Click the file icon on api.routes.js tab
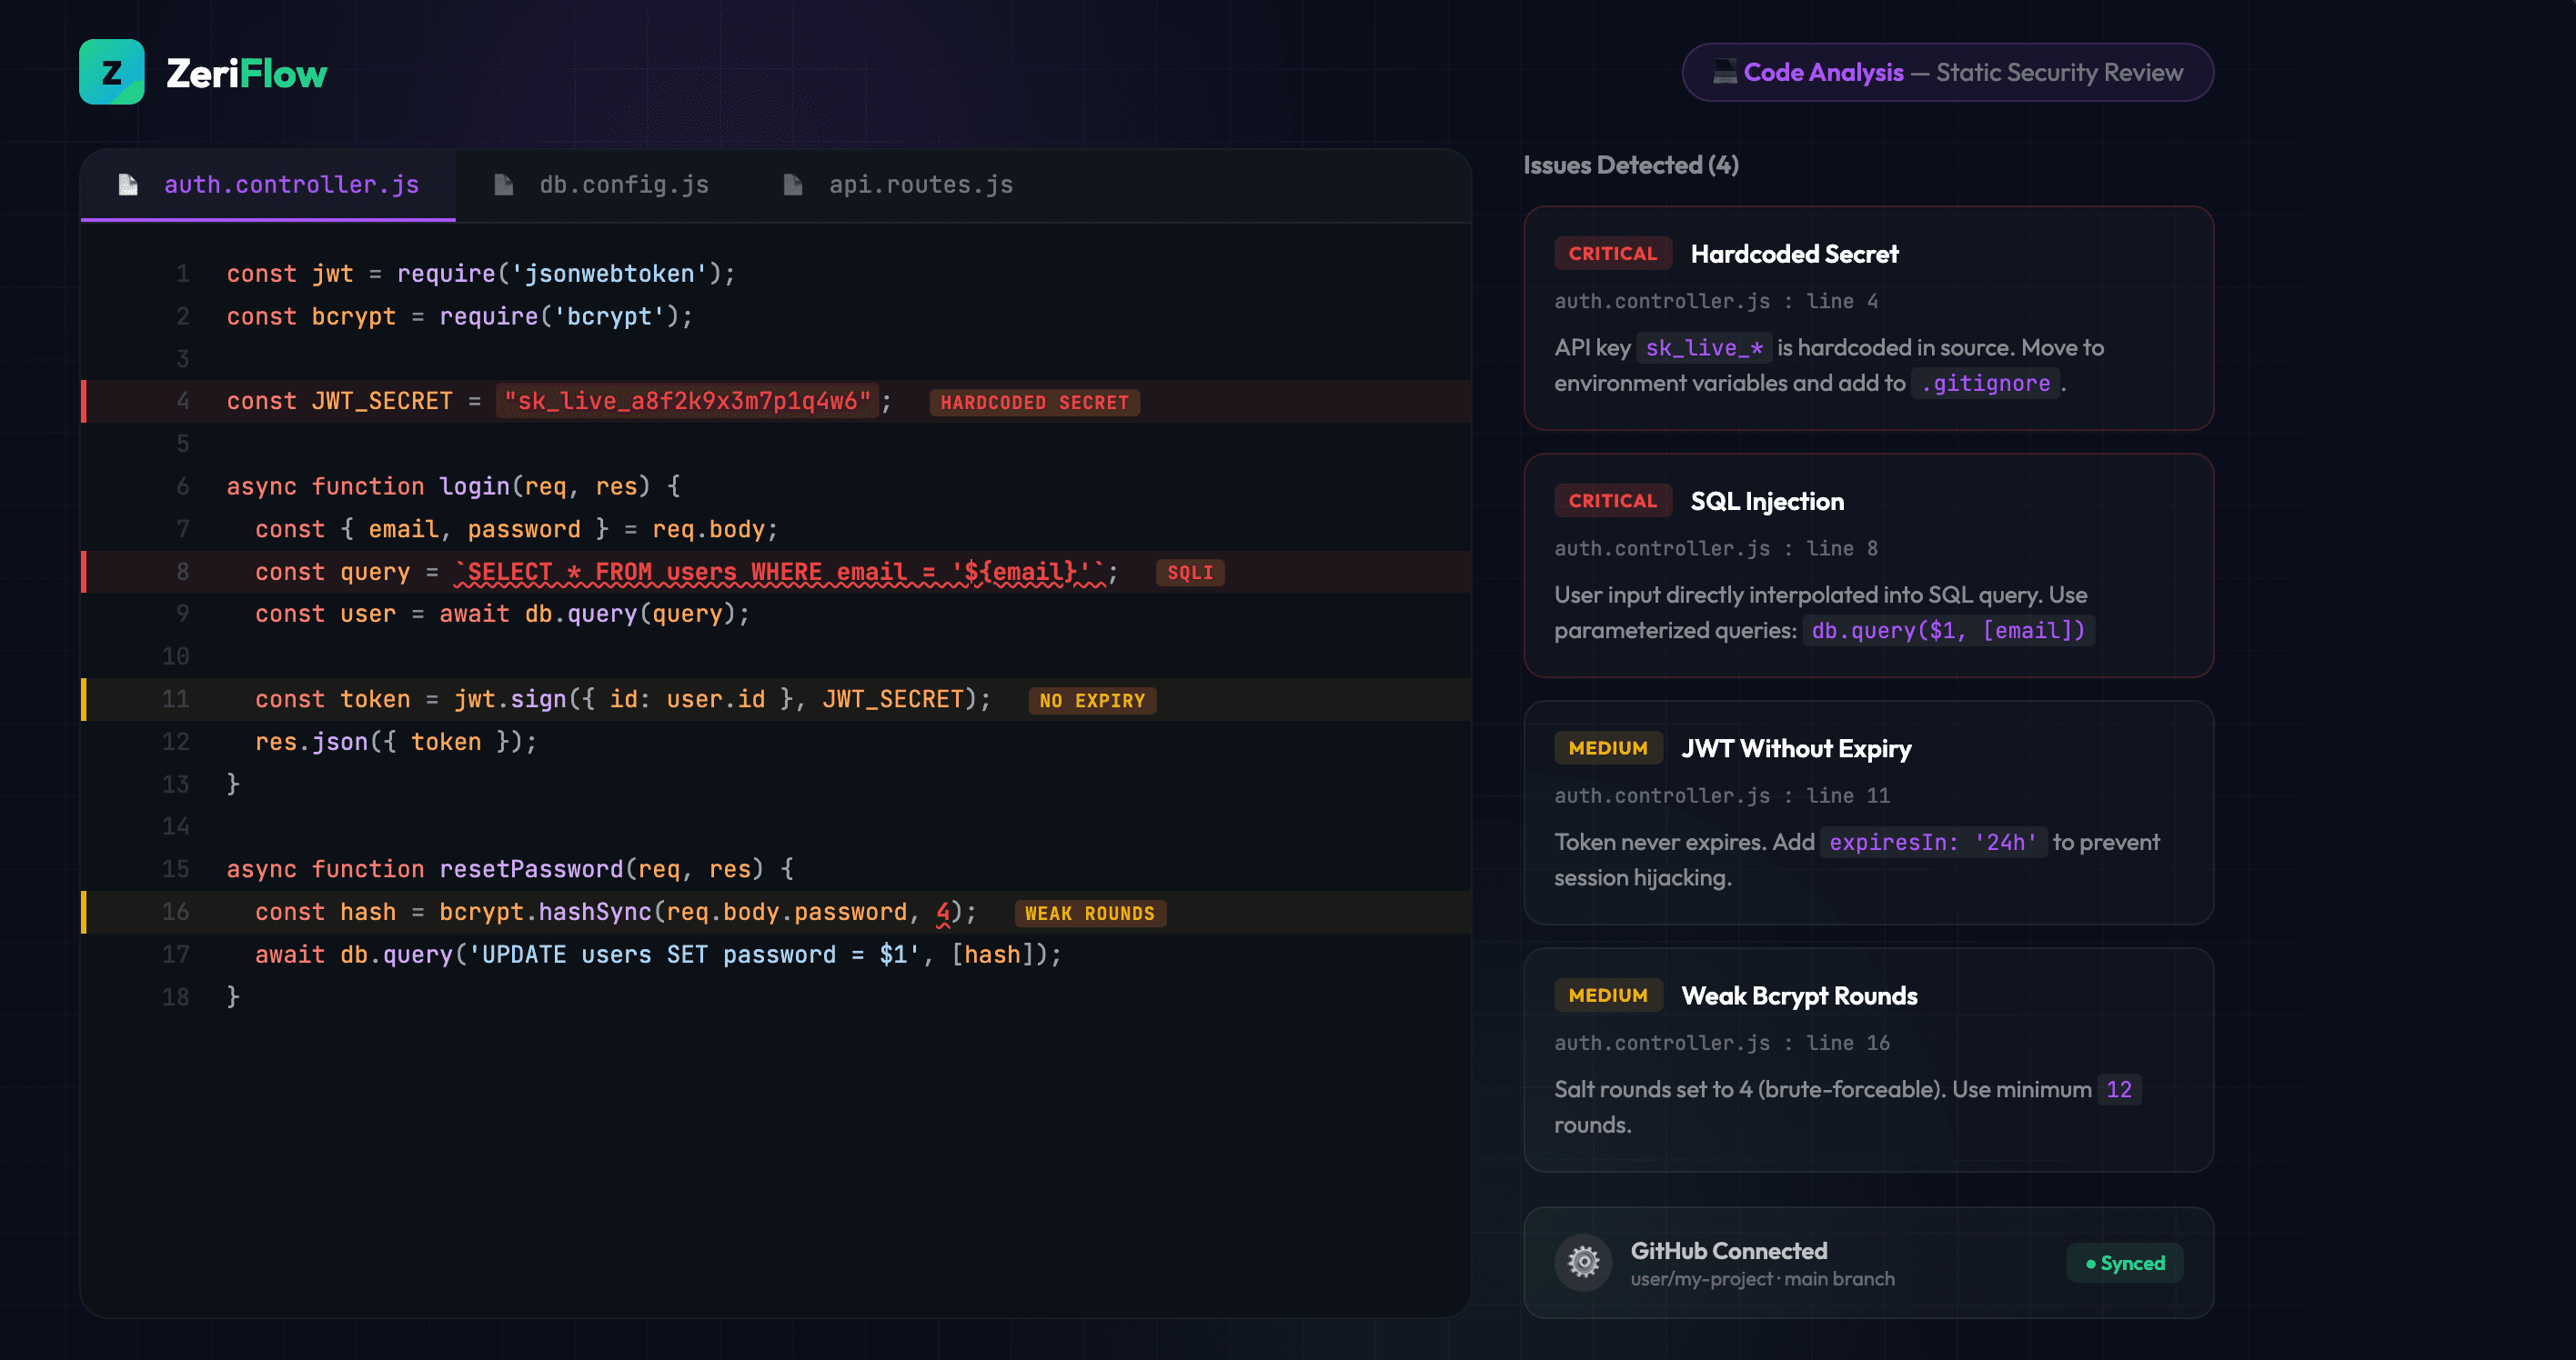 [793, 183]
